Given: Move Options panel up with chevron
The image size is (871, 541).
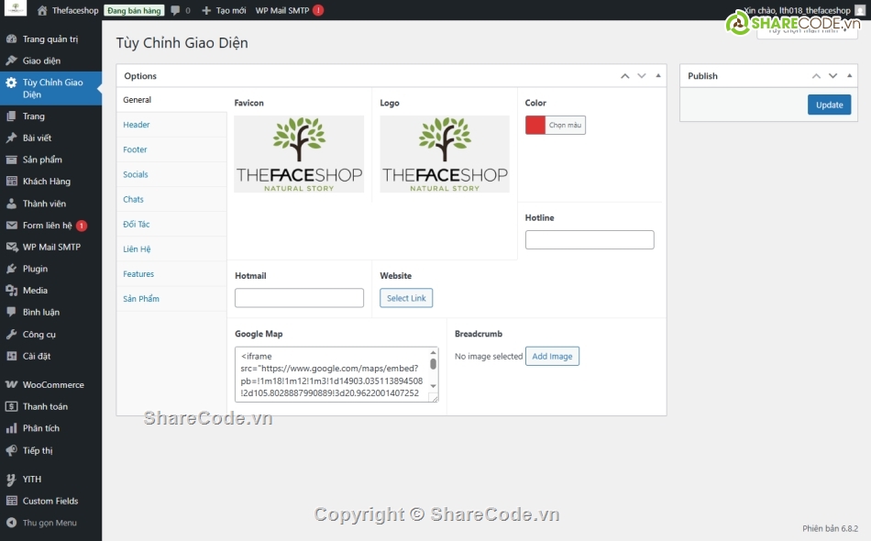Looking at the screenshot, I should (x=625, y=76).
